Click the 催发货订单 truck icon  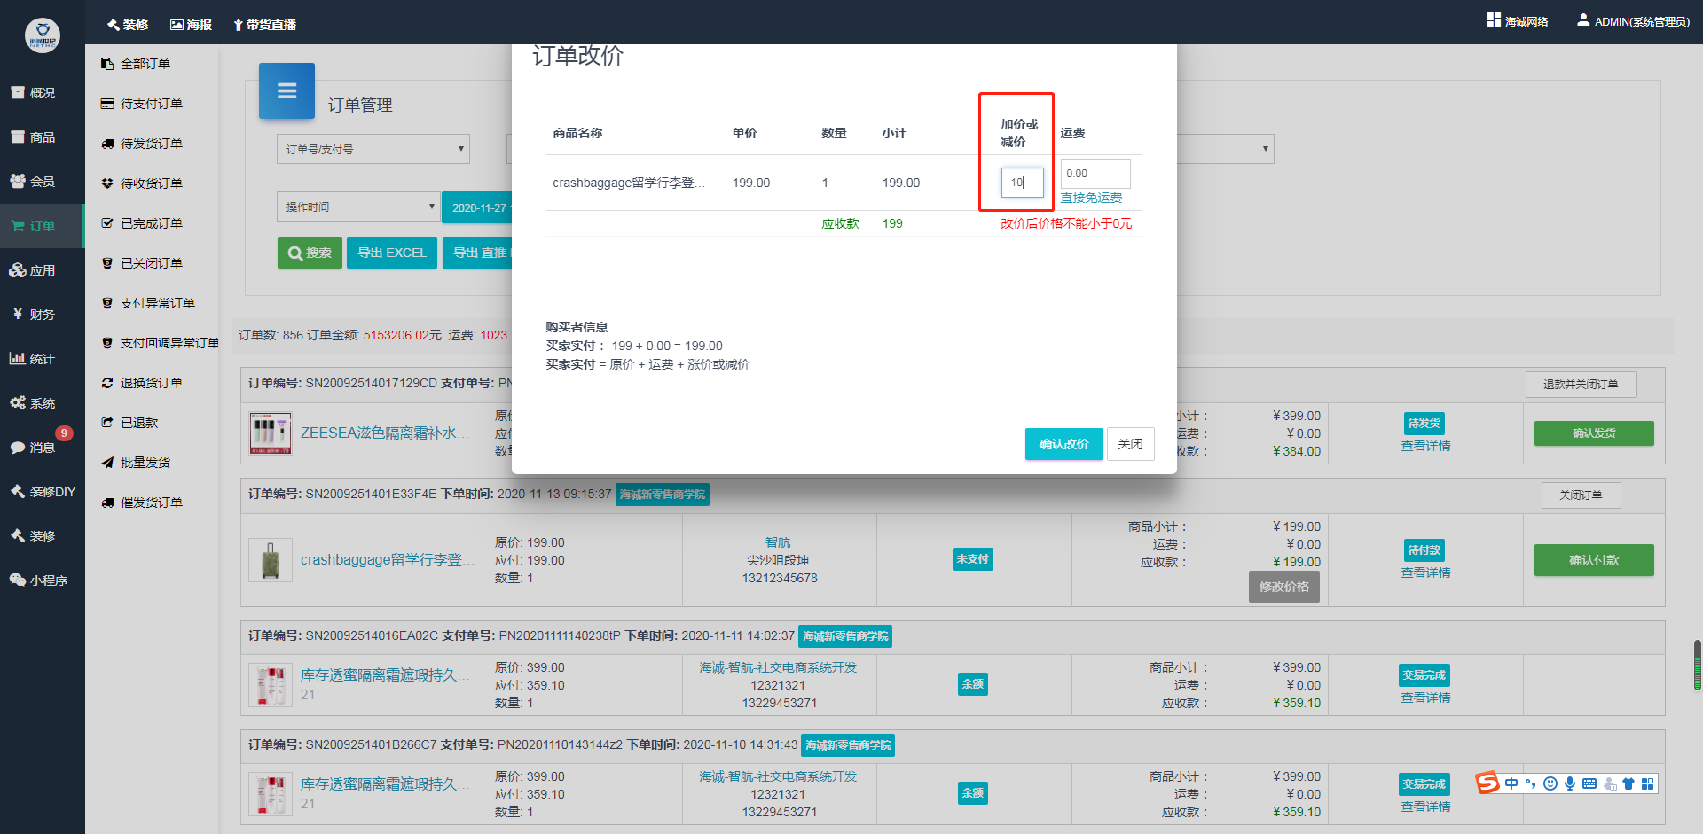tap(107, 503)
